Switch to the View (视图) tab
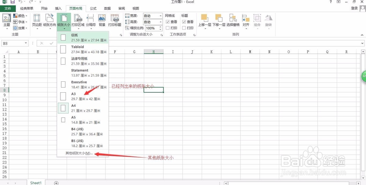This screenshot has height=185, width=366. pos(136,8)
